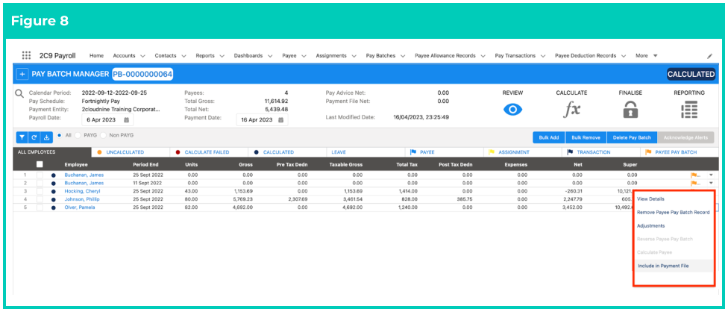Click the Bulk Add button

click(x=549, y=137)
